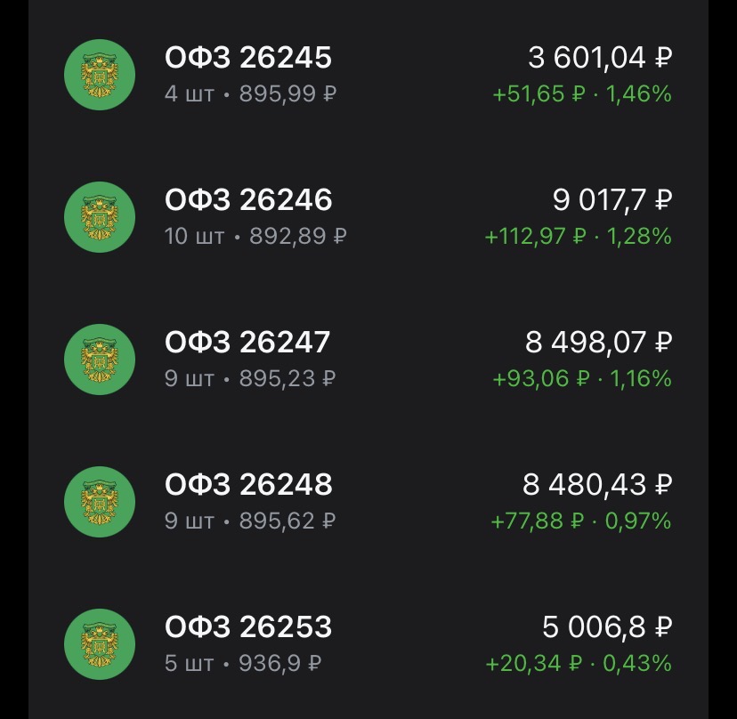Click the 3 601,04 ₽ position value
737x719 pixels.
[x=599, y=58]
